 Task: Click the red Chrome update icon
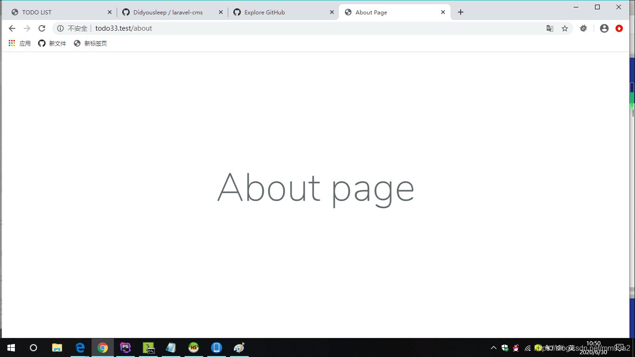coord(619,28)
